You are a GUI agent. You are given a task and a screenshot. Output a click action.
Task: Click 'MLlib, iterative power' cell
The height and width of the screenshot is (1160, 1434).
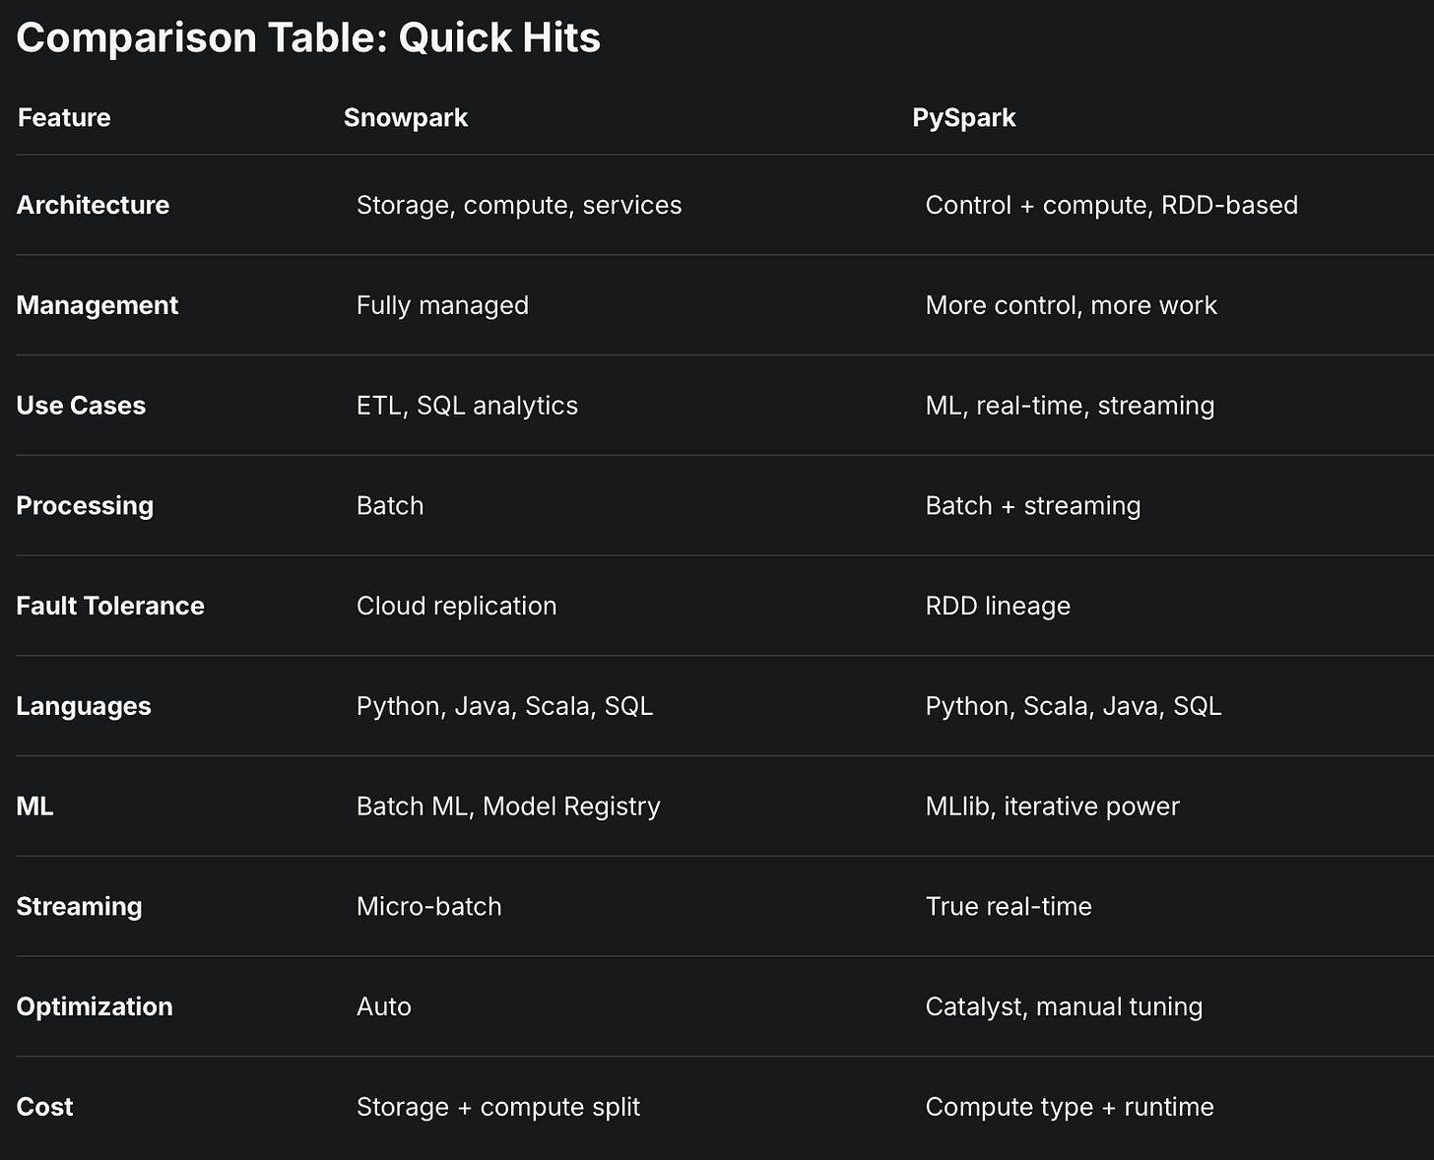(1053, 806)
